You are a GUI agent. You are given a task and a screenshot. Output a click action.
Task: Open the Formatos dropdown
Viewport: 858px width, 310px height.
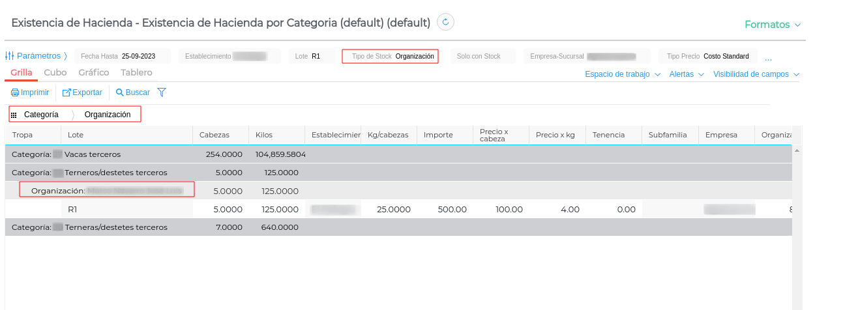point(772,25)
